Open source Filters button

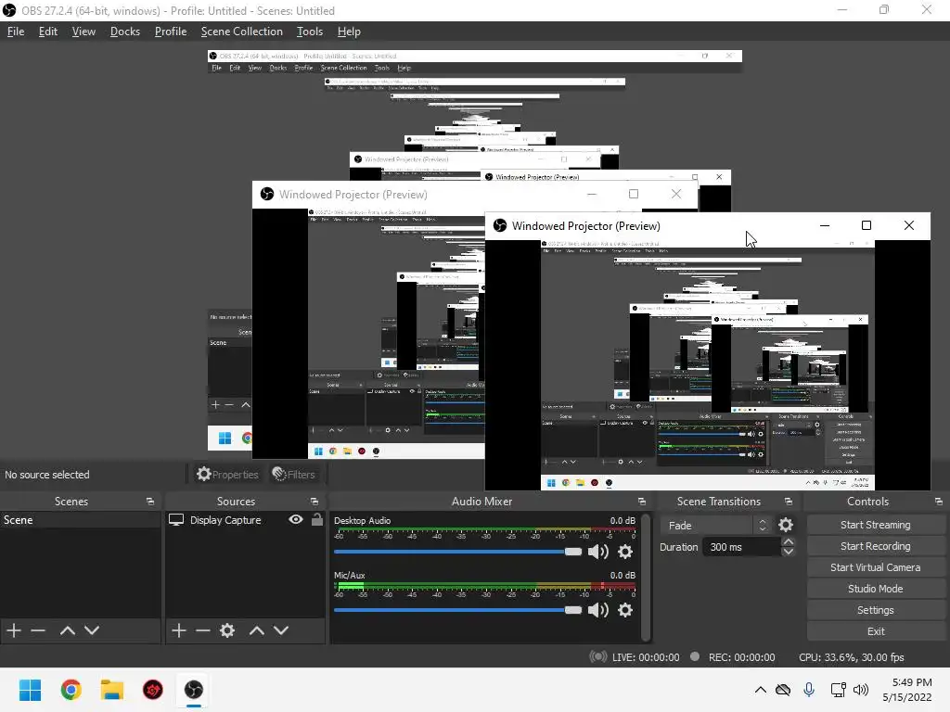pos(294,474)
